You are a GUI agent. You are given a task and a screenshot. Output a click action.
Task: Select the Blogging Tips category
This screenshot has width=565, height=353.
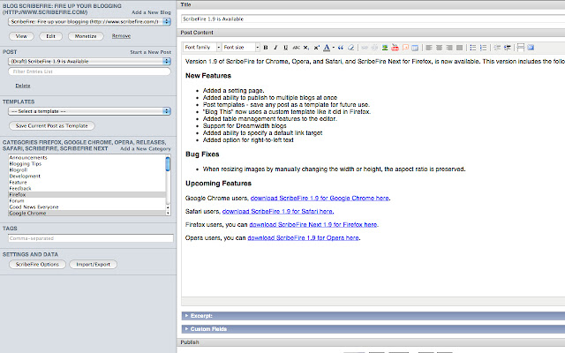[x=87, y=164]
